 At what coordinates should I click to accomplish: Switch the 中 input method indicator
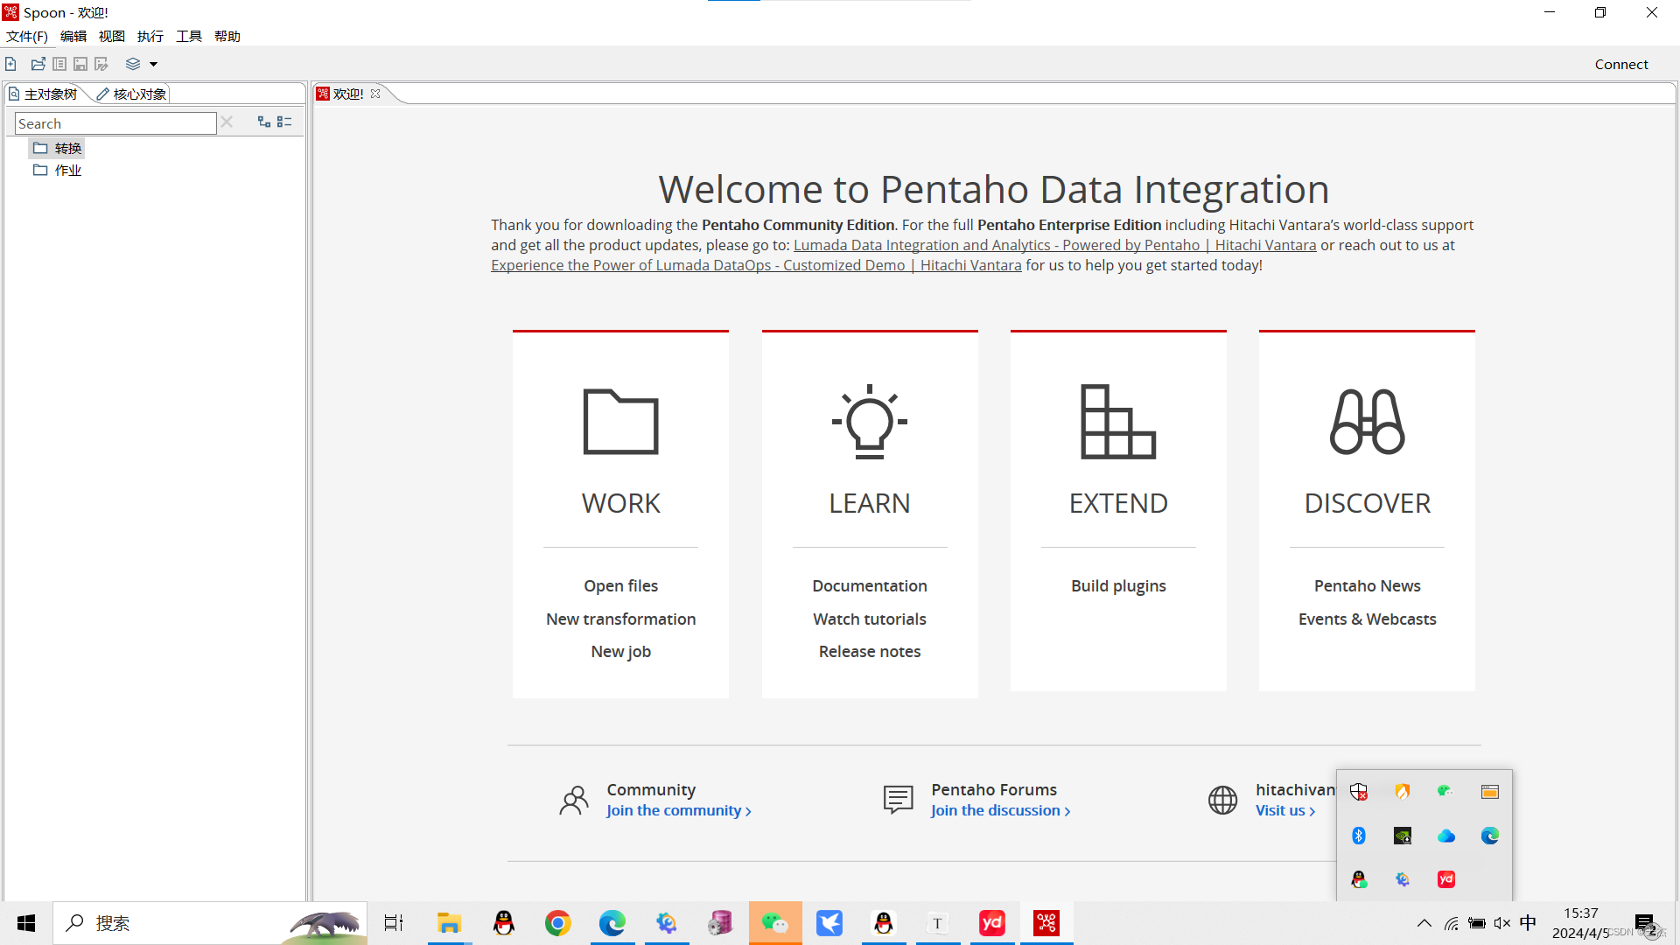[1528, 923]
